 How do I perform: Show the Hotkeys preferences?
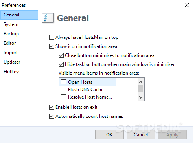tap(19, 71)
